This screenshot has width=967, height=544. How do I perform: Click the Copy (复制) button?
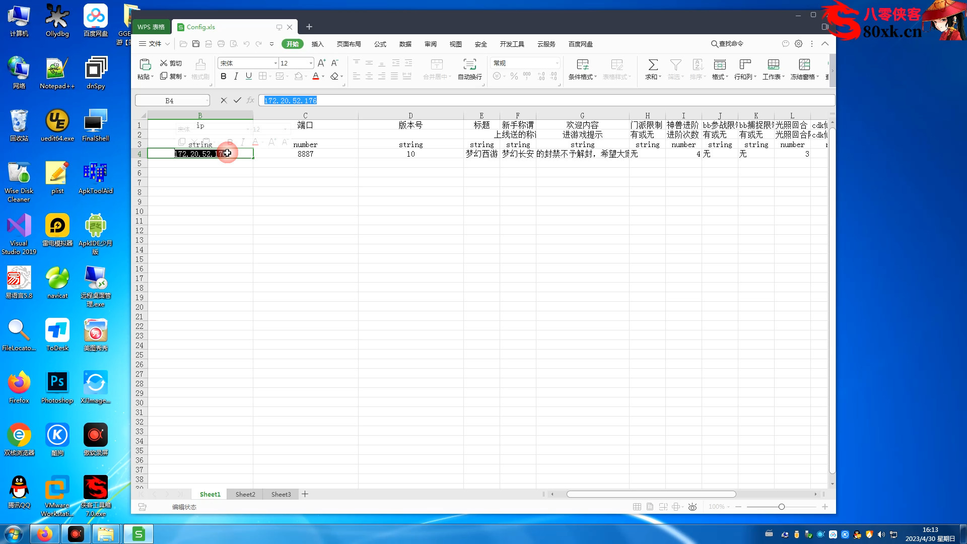(x=171, y=76)
